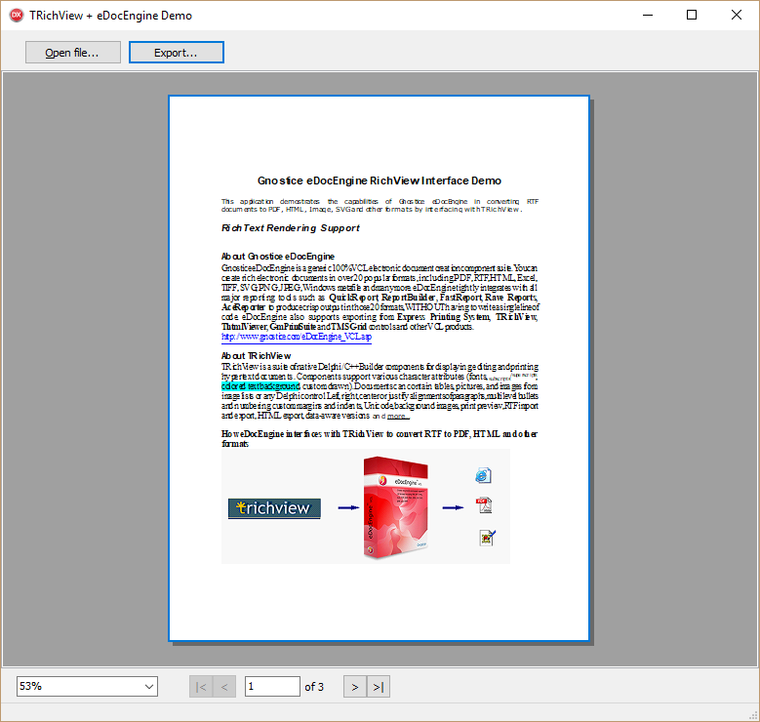
Task: Click the PDF file icon in the diagram
Action: (x=483, y=504)
